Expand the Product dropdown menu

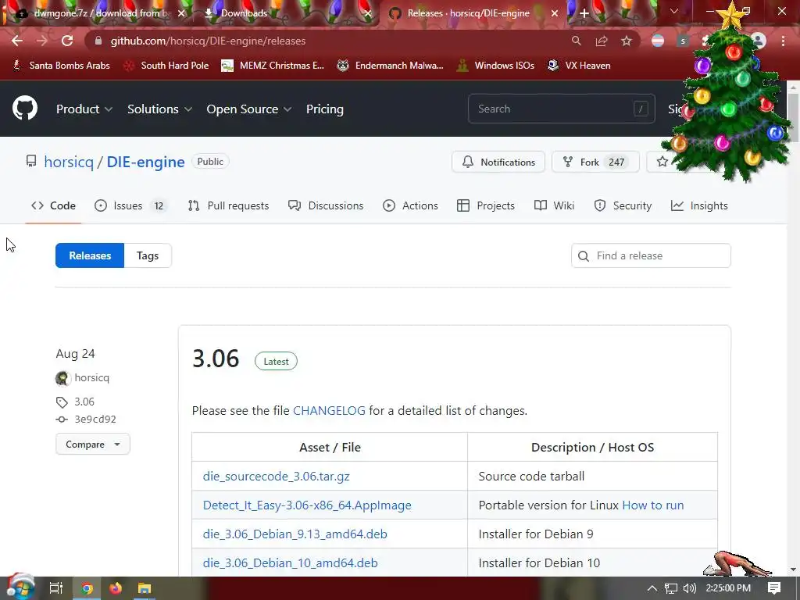tap(84, 109)
